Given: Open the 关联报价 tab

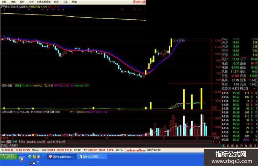Looking at the screenshot, I should pos(14,146).
